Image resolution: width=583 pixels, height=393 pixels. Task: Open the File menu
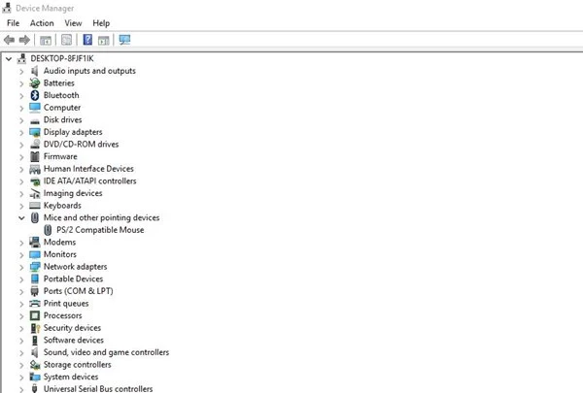pos(13,23)
